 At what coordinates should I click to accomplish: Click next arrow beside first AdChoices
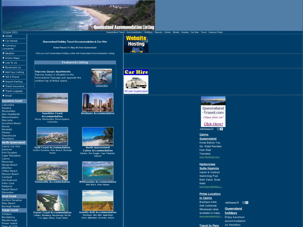tap(221, 129)
